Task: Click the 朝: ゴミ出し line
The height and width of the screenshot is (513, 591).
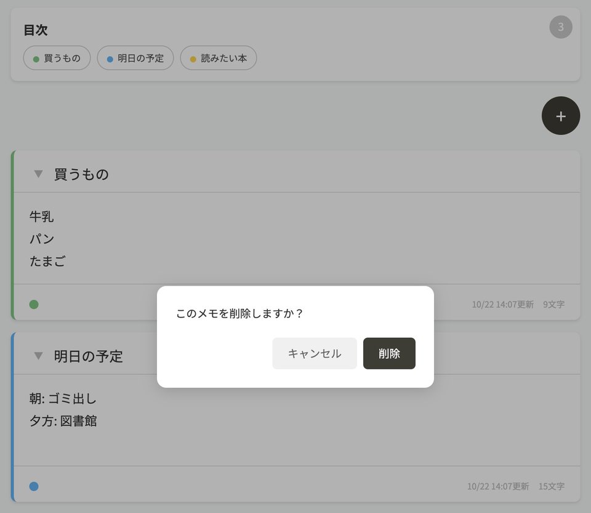Action: click(x=63, y=398)
